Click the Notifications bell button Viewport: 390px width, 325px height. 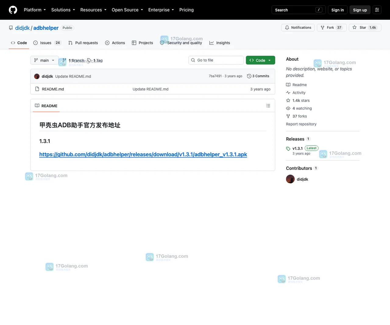298,27
